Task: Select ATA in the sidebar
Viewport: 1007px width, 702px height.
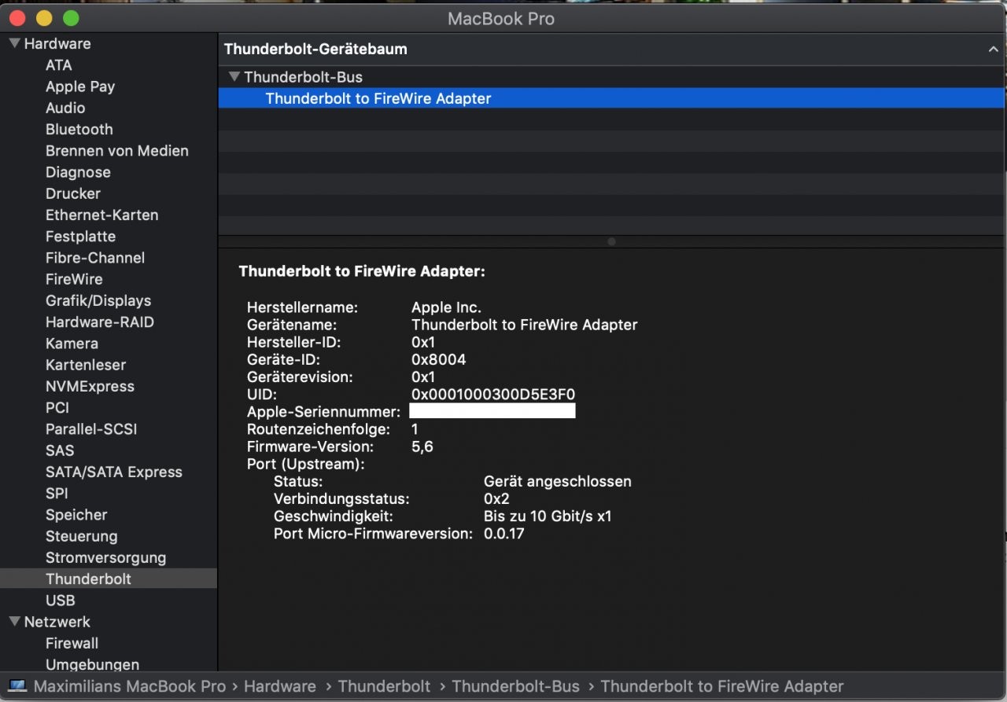Action: 59,65
